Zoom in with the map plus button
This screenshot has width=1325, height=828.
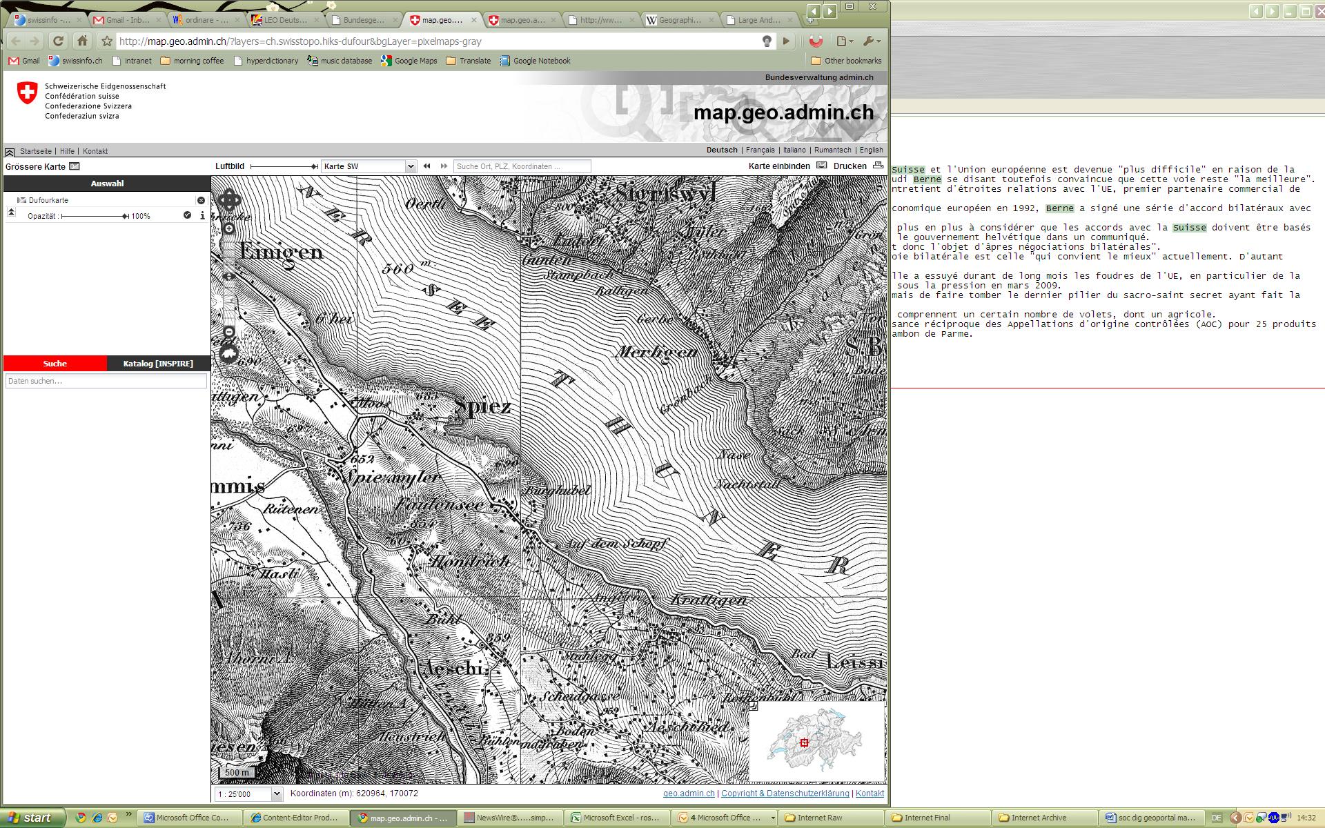click(229, 229)
